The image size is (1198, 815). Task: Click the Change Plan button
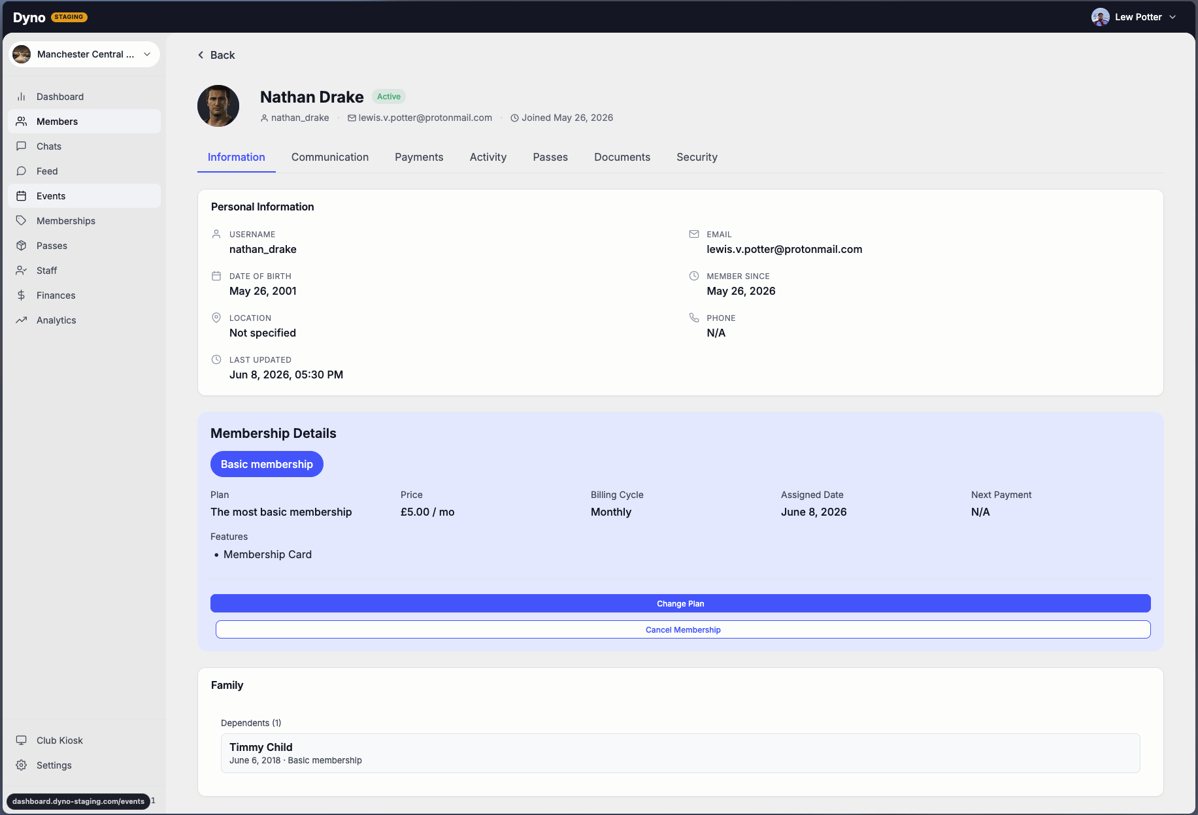(x=680, y=603)
